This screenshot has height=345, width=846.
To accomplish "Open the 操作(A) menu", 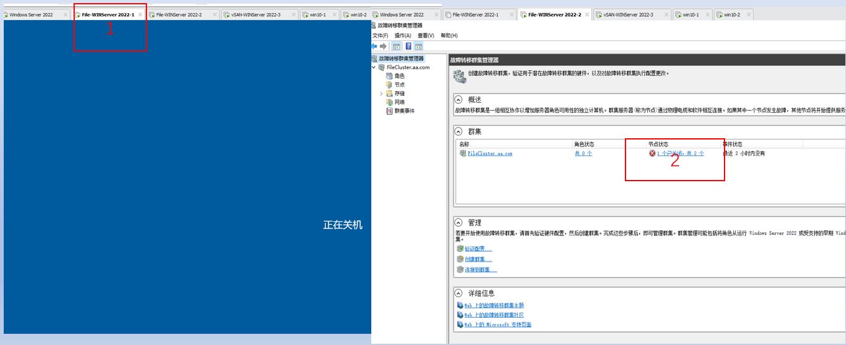I will 403,35.
